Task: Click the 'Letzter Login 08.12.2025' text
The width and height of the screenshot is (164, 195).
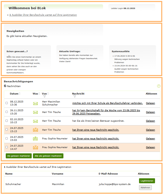Action: pyautogui.click(x=123, y=8)
